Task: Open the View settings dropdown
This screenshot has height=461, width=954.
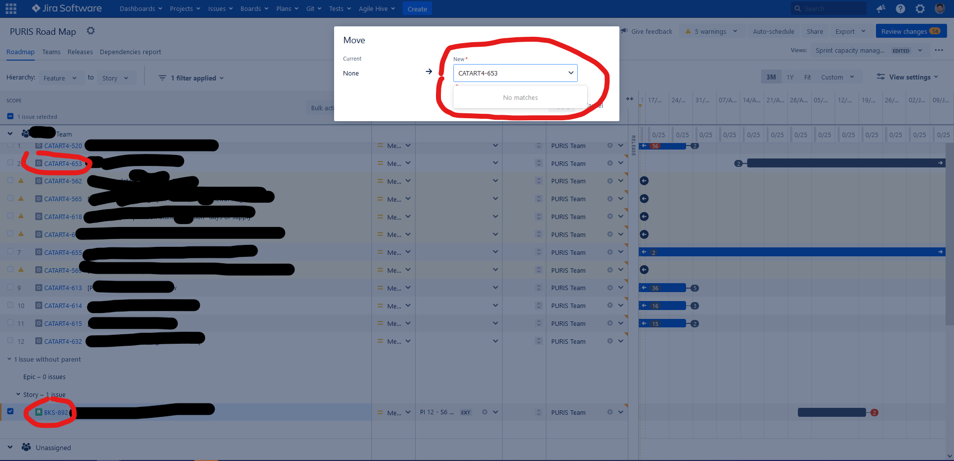Action: [907, 77]
